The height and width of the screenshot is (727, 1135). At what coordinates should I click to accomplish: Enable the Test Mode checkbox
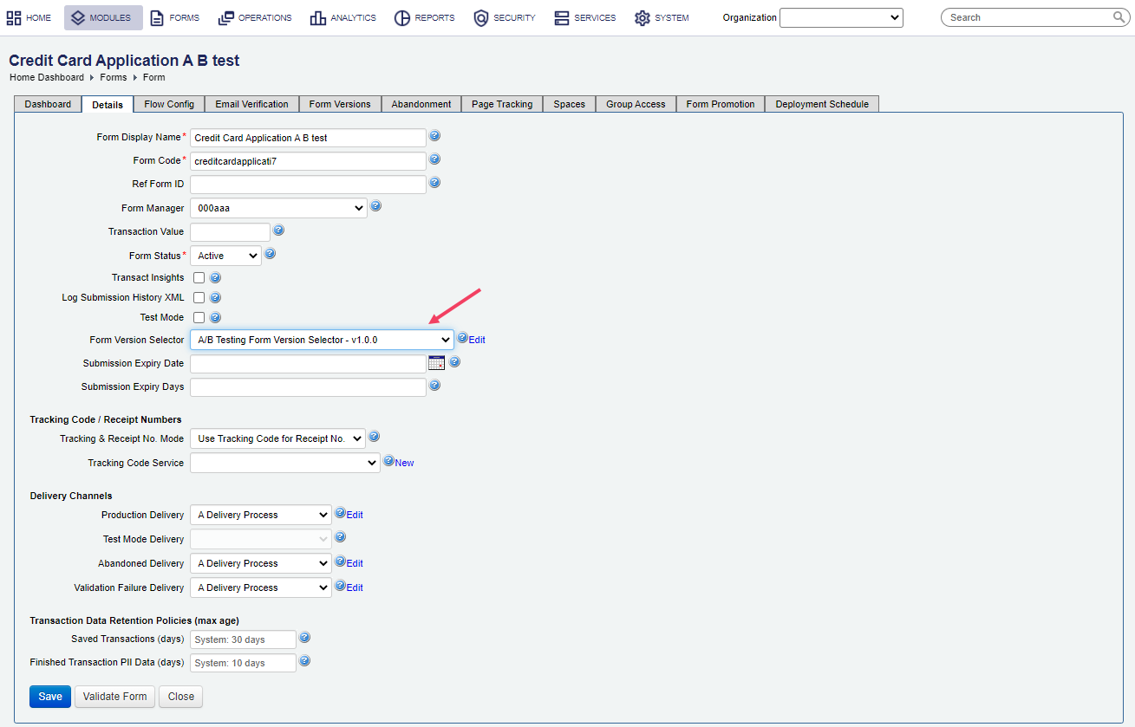click(198, 317)
